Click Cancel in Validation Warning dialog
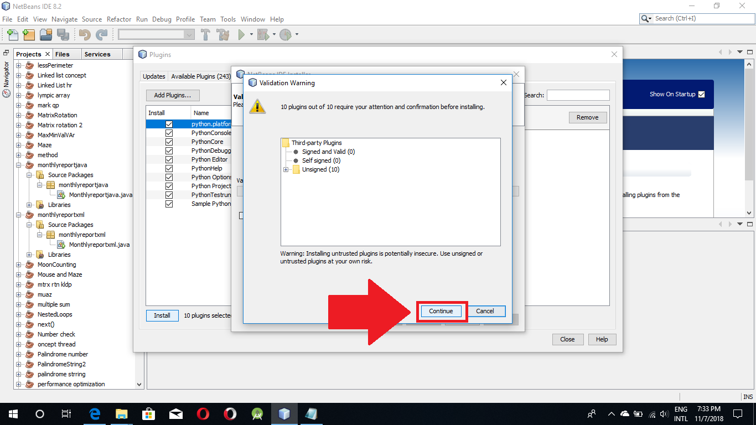This screenshot has width=756, height=425. 485,311
